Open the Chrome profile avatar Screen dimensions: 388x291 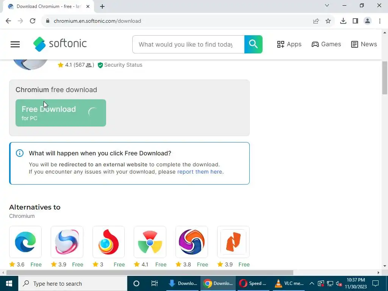click(368, 21)
